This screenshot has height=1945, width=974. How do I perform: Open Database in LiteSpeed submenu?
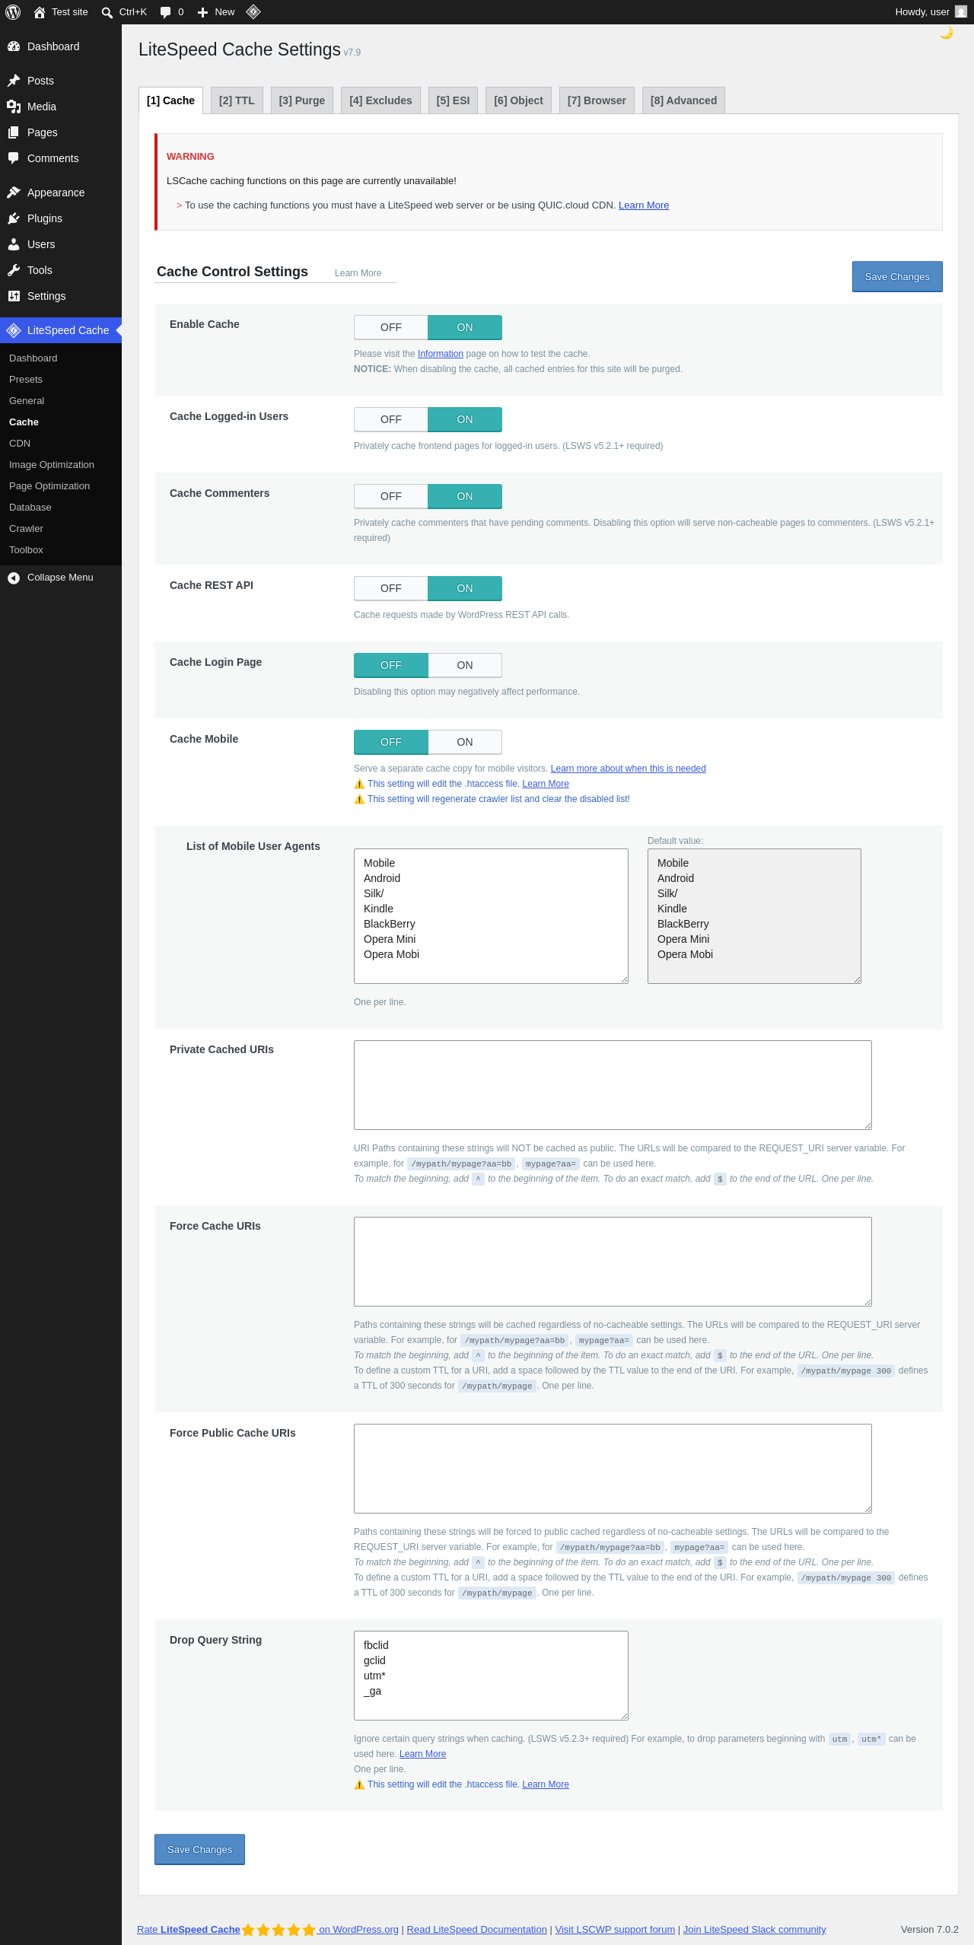[30, 508]
